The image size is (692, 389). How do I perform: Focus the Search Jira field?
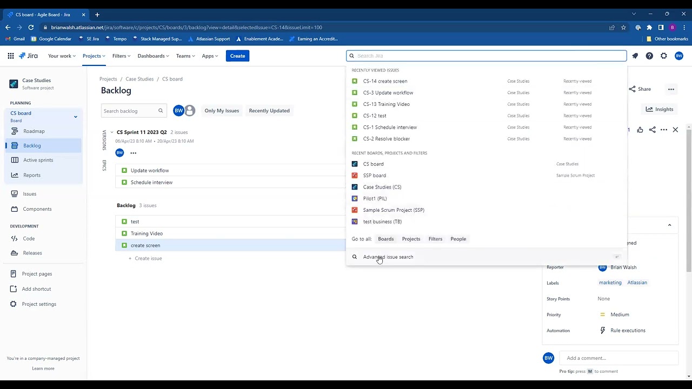point(487,56)
